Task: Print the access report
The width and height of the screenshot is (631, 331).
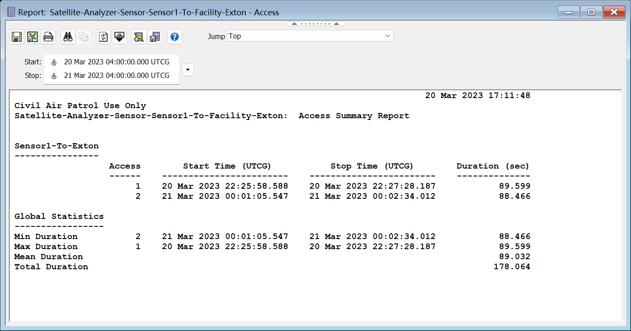Action: pyautogui.click(x=48, y=37)
